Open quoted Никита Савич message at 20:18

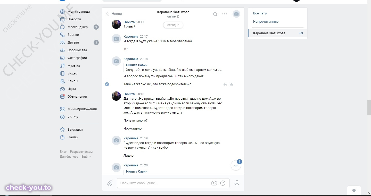click(x=173, y=67)
